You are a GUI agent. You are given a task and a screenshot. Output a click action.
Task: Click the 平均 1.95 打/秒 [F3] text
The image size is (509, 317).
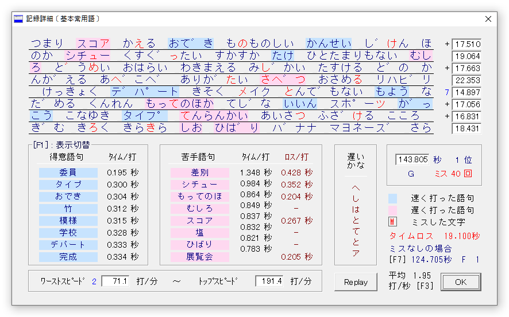pyautogui.click(x=411, y=281)
